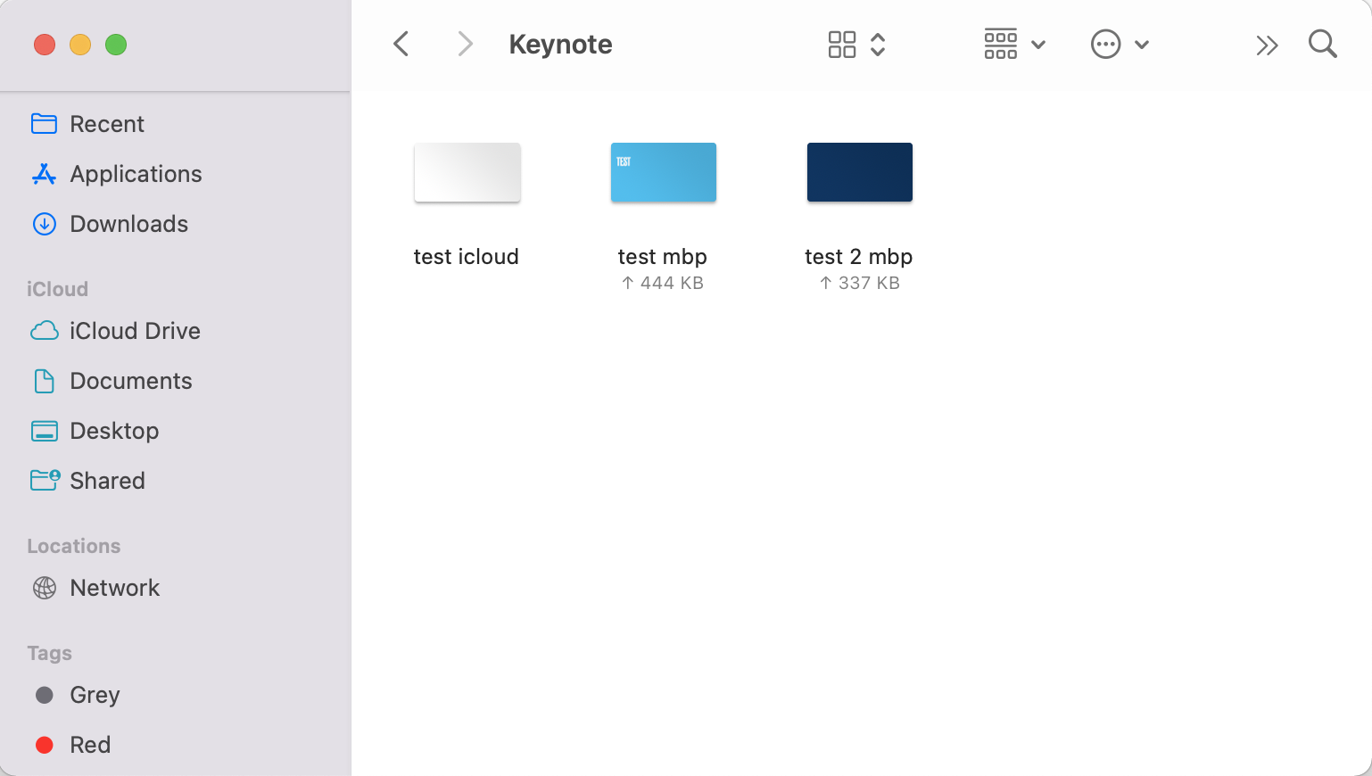The width and height of the screenshot is (1372, 776).
Task: Click the Recent folder icon in the sidebar
Action: (x=44, y=123)
